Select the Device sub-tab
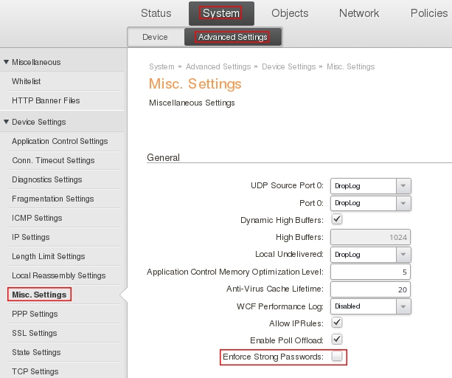Viewport: 452px width, 378px height. click(155, 37)
